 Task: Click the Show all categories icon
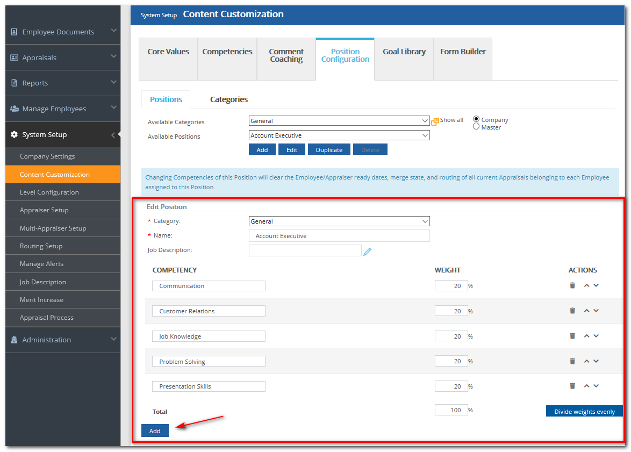click(x=435, y=121)
